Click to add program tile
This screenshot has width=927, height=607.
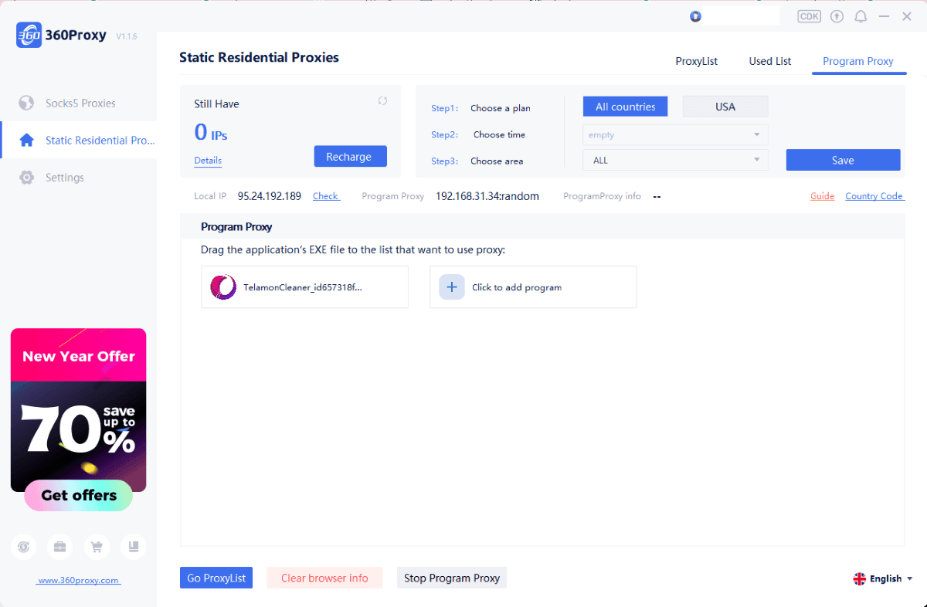[533, 287]
